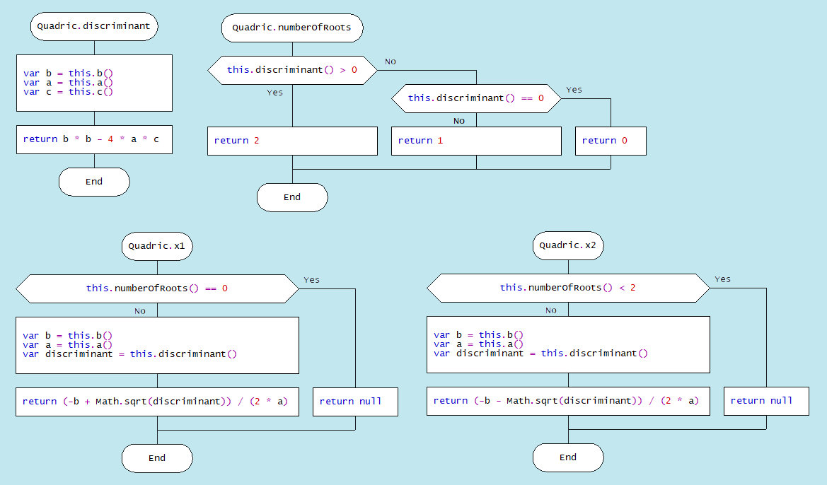827x485 pixels.
Task: Select the Quadric.x1 header node
Action: click(157, 247)
